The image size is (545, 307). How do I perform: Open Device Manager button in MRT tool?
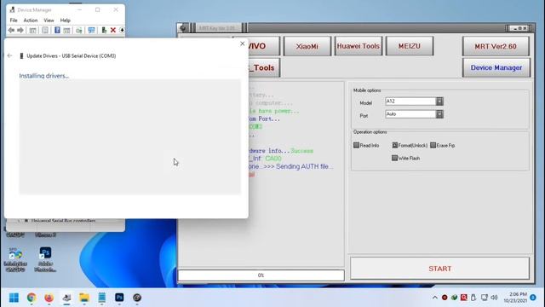(496, 67)
